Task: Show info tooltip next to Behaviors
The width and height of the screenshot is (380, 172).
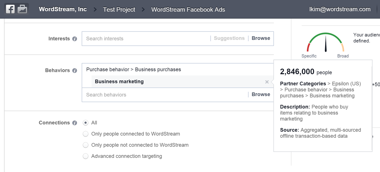Action: point(75,71)
